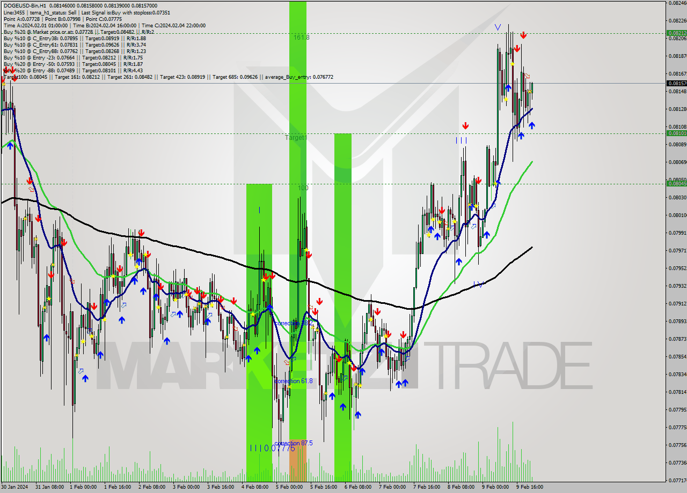Click the 0.07854 value on price axis

point(678,356)
